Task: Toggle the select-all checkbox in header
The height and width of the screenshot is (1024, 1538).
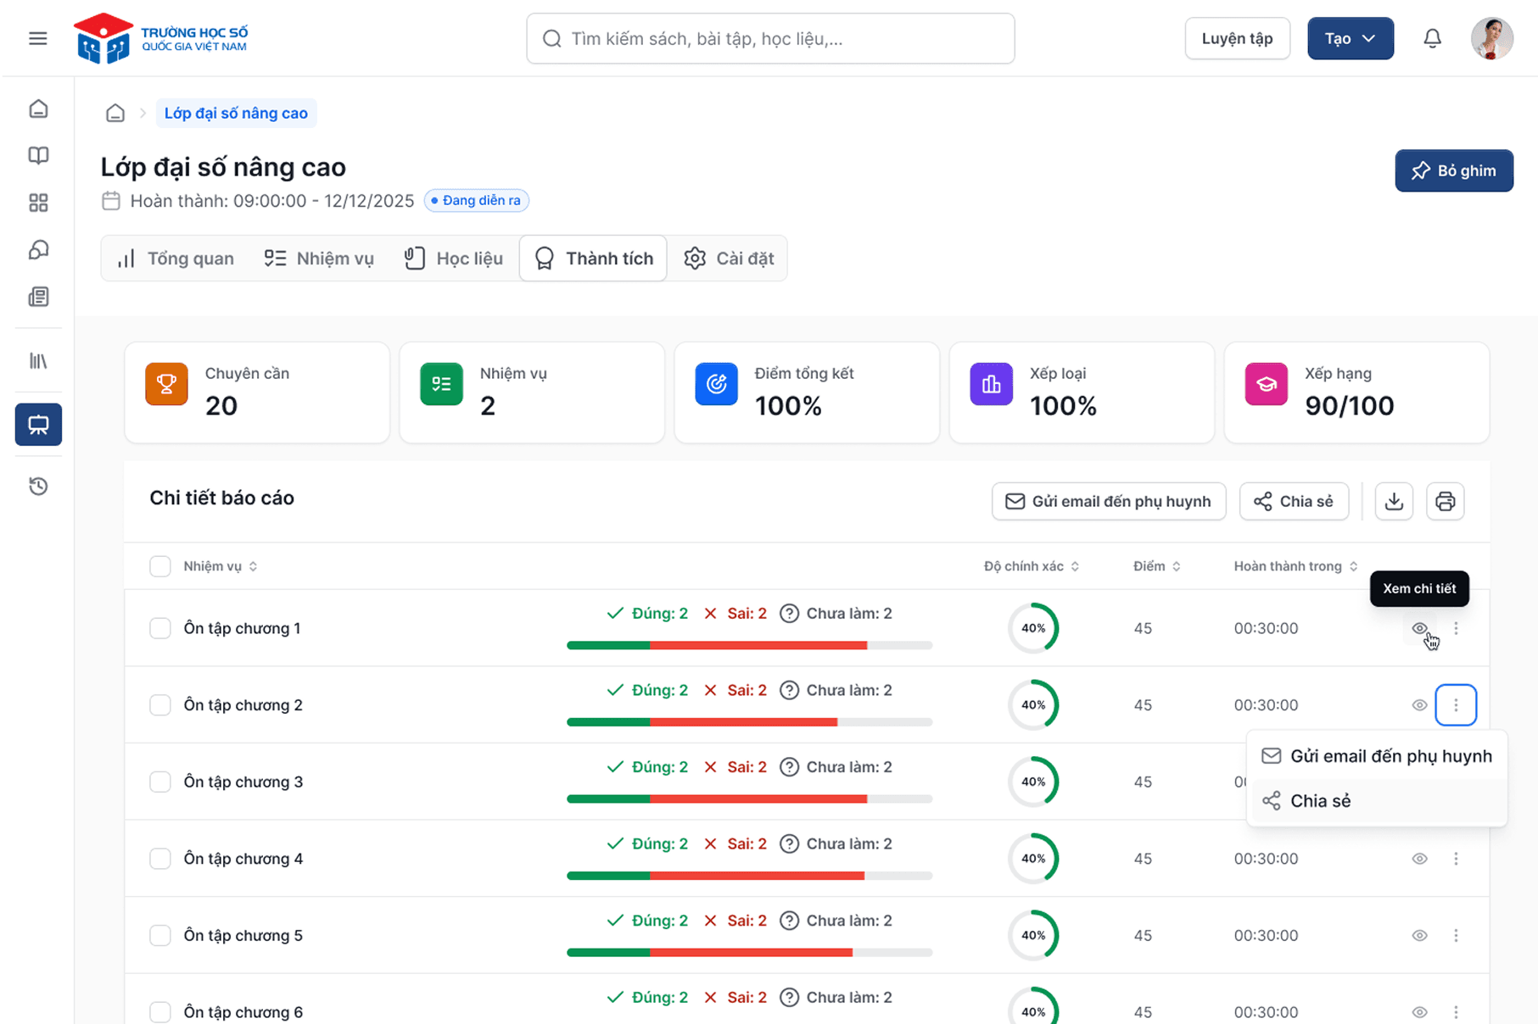Action: coord(160,566)
